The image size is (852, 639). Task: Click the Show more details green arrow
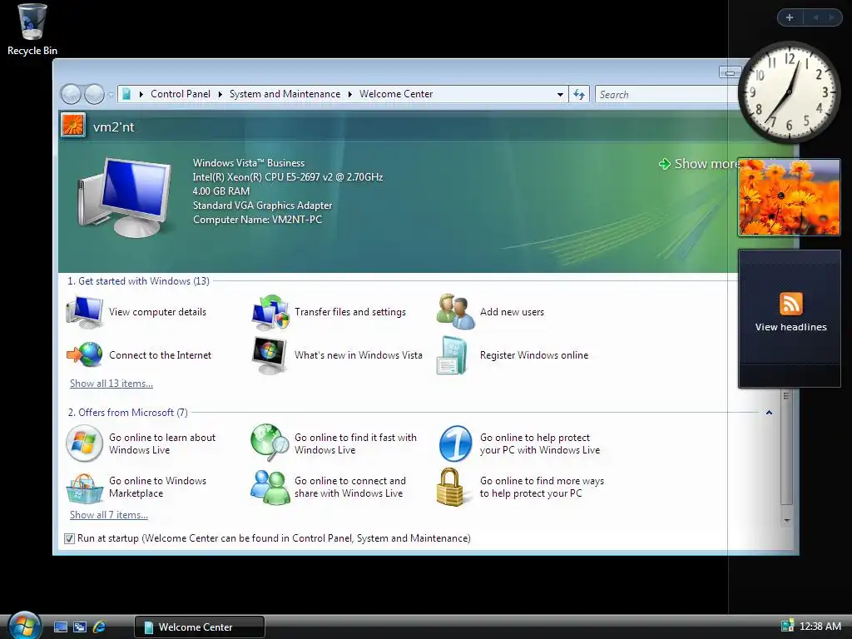[x=664, y=164]
